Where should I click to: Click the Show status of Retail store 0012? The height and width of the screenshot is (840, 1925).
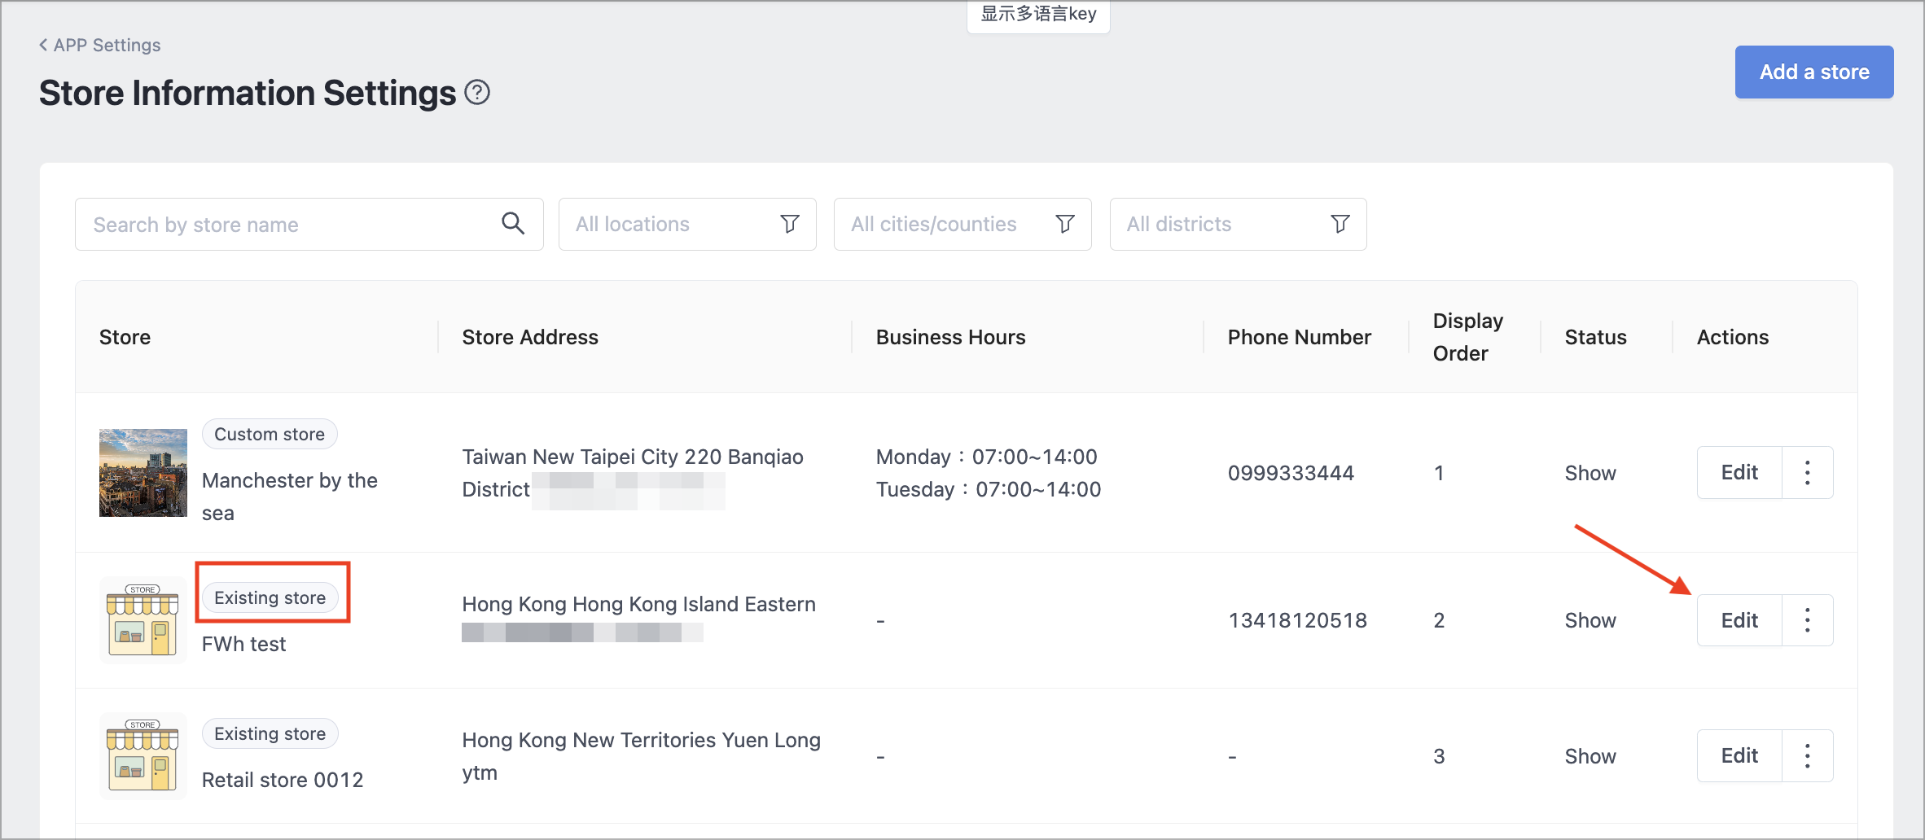coord(1590,756)
